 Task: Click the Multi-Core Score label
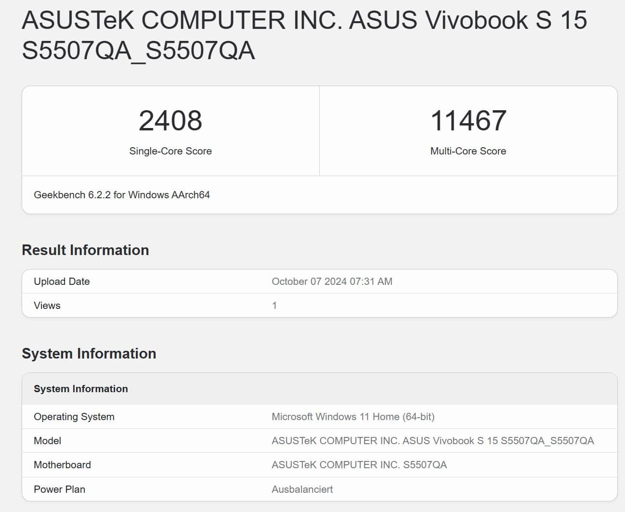click(x=468, y=151)
